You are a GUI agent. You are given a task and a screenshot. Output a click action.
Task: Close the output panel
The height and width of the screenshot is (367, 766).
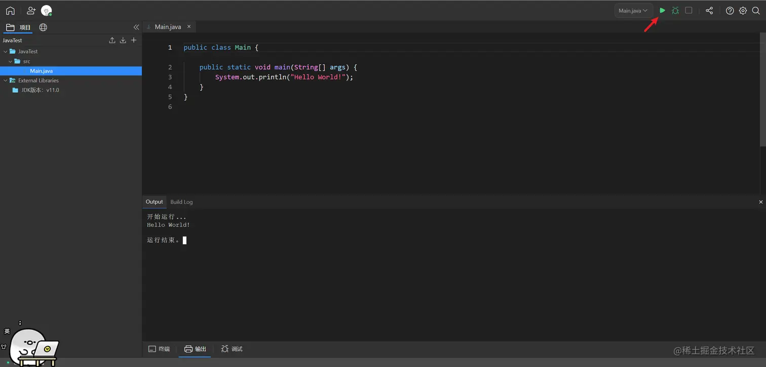coord(760,202)
